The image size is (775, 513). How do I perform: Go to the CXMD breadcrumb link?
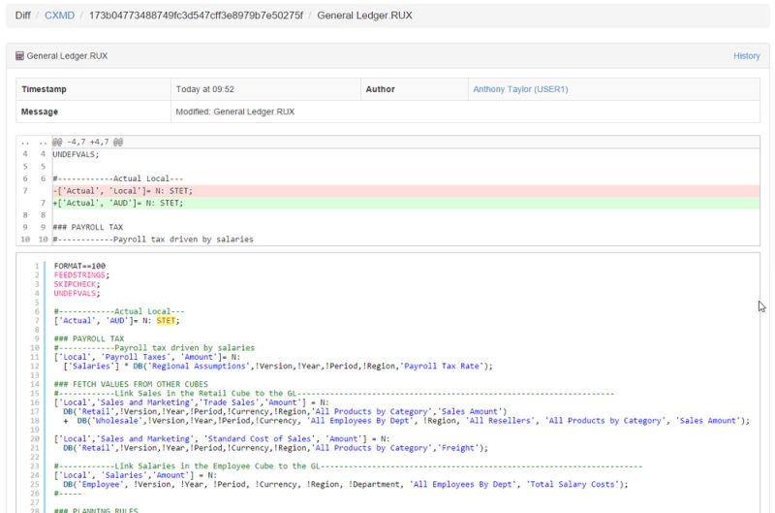(x=59, y=16)
